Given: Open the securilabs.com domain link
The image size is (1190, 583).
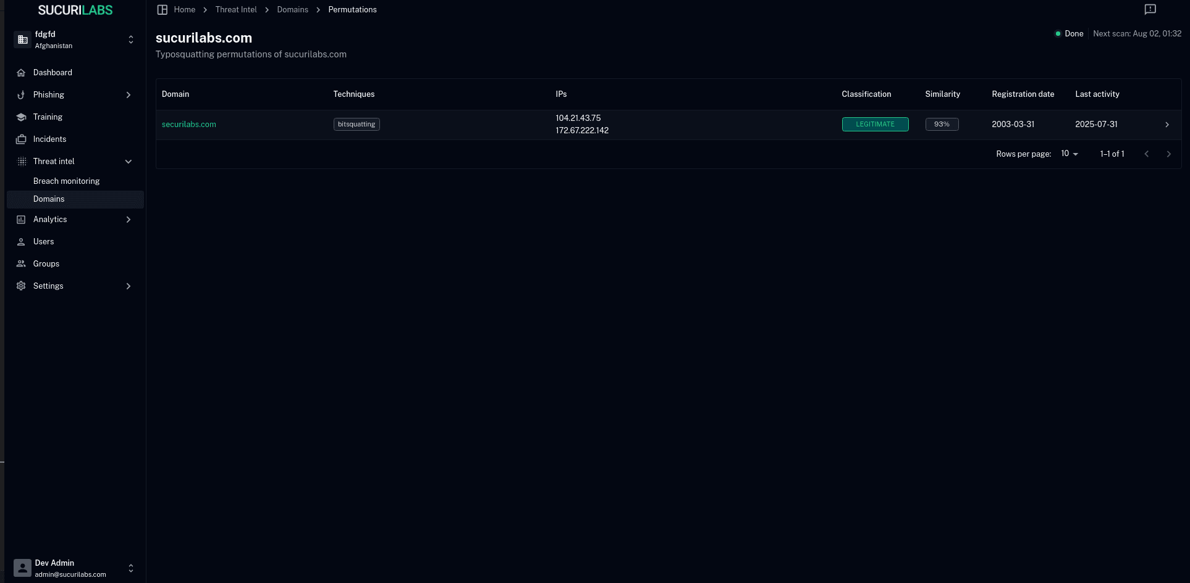Looking at the screenshot, I should (x=189, y=125).
